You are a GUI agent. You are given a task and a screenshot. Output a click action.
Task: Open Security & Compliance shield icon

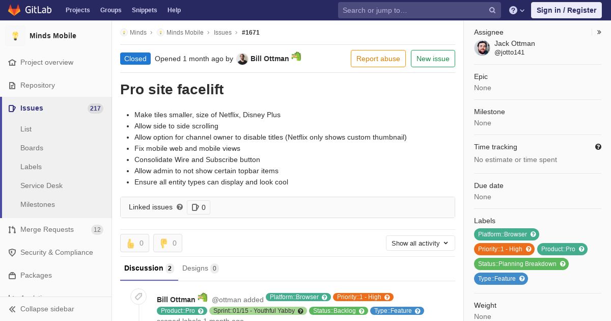click(x=12, y=252)
